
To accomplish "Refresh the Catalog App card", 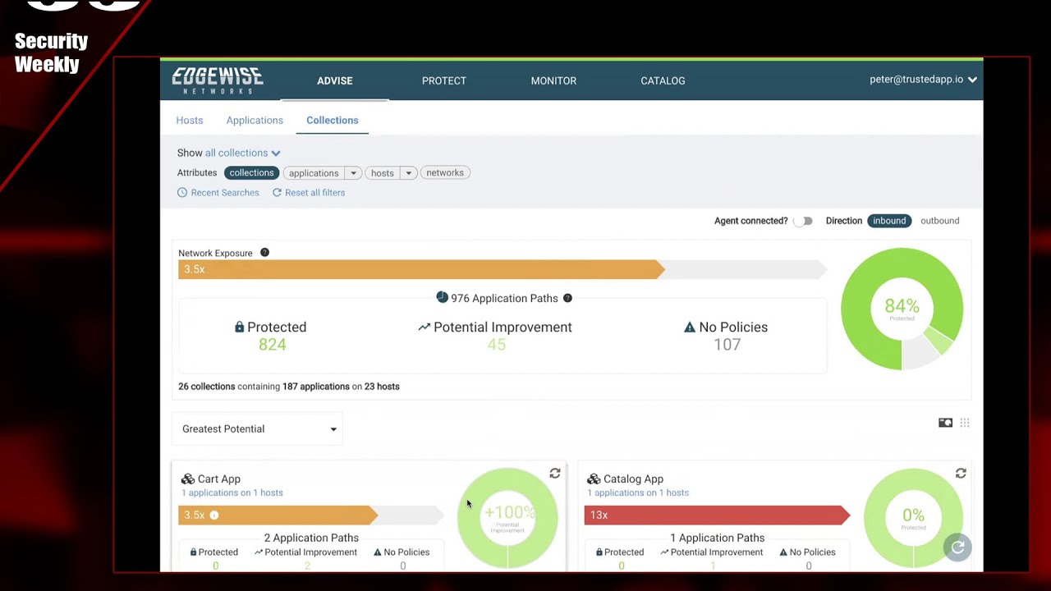I will pos(961,474).
